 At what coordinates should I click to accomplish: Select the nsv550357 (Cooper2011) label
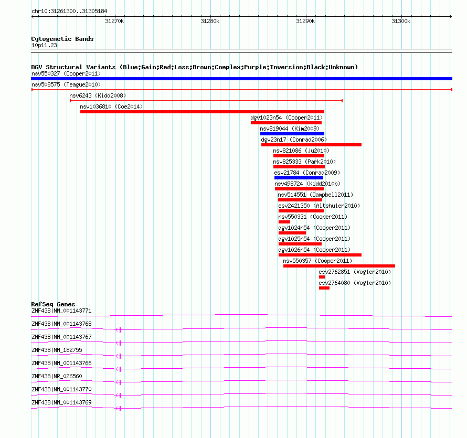pos(317,261)
